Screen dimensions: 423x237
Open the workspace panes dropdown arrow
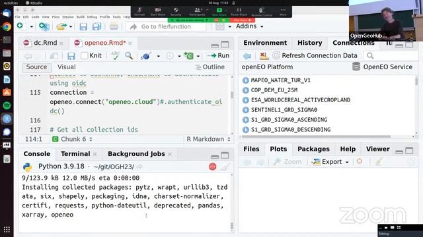[x=230, y=26]
